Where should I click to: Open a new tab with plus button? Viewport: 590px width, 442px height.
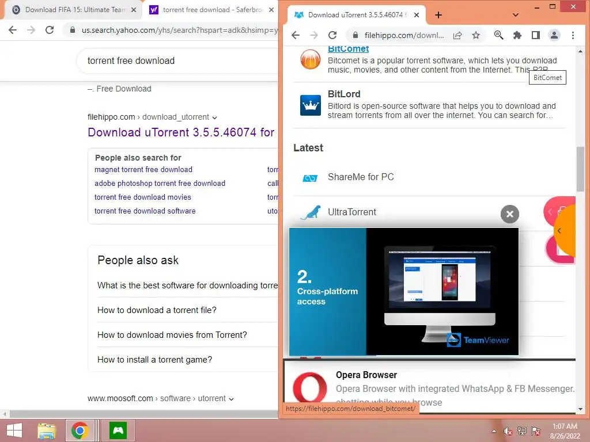438,15
